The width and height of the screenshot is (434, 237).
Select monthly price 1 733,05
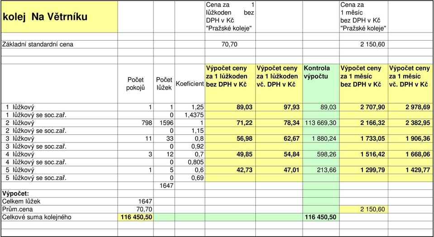pos(364,138)
